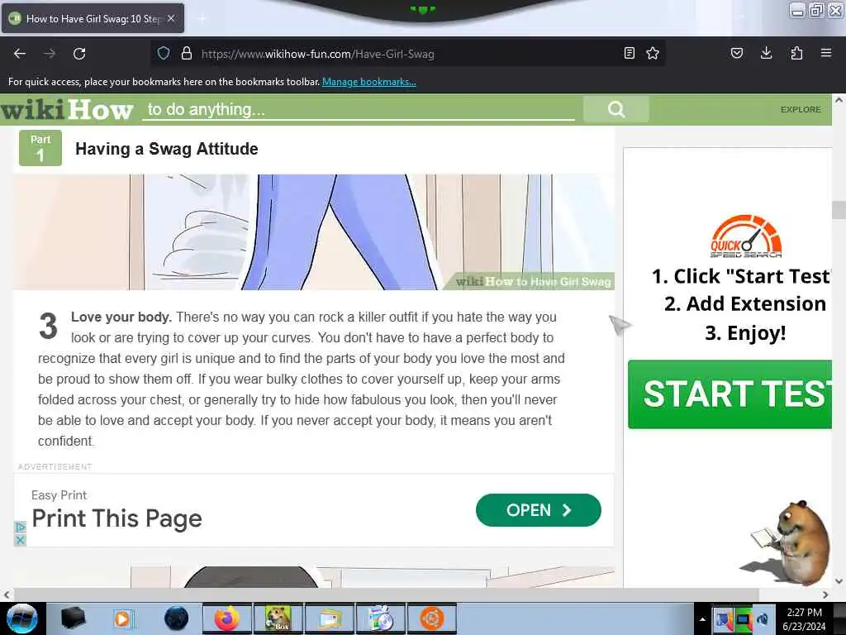Open the folder window taskbar icon
This screenshot has height=635, width=846.
pos(330,618)
